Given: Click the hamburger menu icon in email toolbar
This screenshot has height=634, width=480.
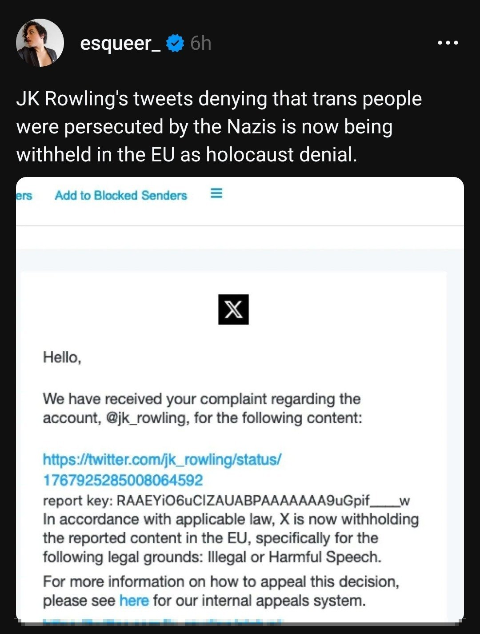Looking at the screenshot, I should coord(216,193).
